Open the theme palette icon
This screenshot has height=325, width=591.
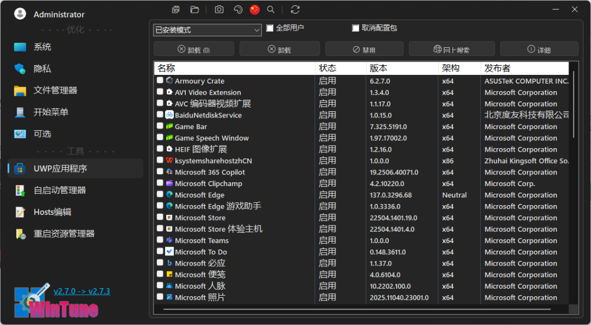(x=237, y=9)
